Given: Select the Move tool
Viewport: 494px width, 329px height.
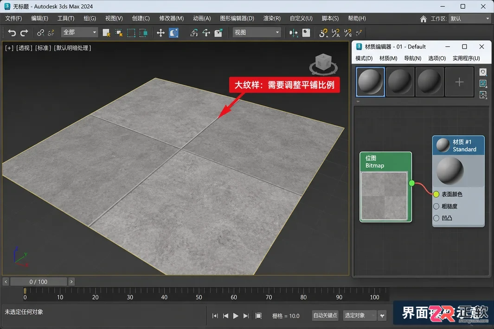Looking at the screenshot, I should coord(160,33).
